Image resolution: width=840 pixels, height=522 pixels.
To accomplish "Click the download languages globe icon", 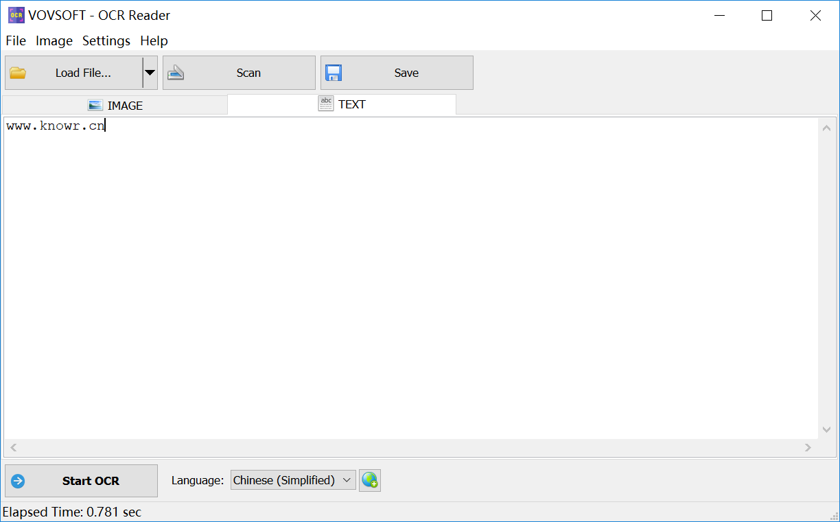I will [x=370, y=480].
